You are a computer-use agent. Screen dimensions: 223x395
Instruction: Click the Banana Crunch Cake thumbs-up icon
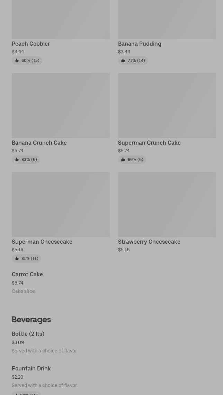click(x=17, y=160)
